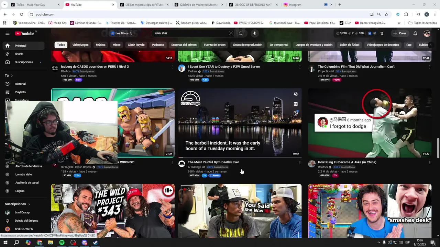Select the 'En tiempo real' chip
440x247 pixels.
click(279, 45)
